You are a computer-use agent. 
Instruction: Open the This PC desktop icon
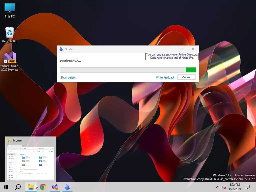(10, 10)
